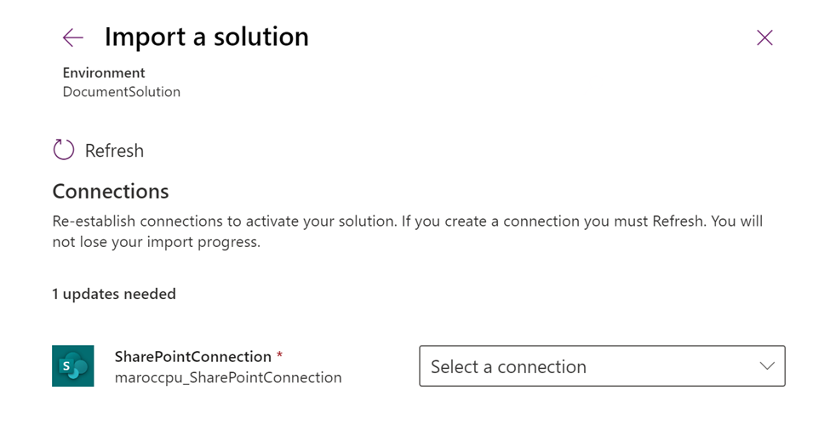This screenshot has width=830, height=437.
Task: Click the Import a solution title
Action: (x=206, y=37)
